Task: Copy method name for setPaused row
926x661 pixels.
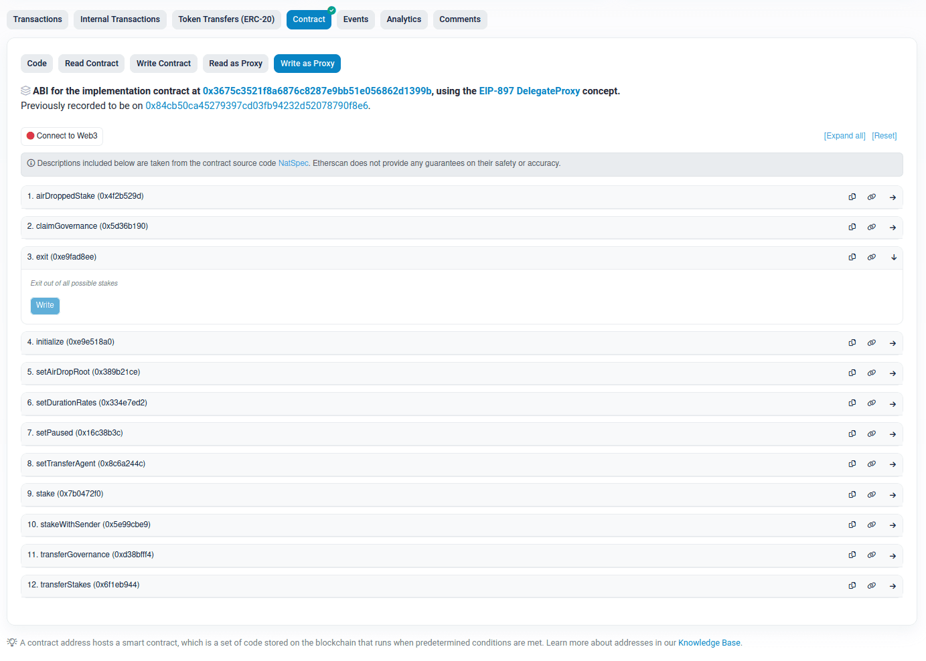Action: click(852, 434)
